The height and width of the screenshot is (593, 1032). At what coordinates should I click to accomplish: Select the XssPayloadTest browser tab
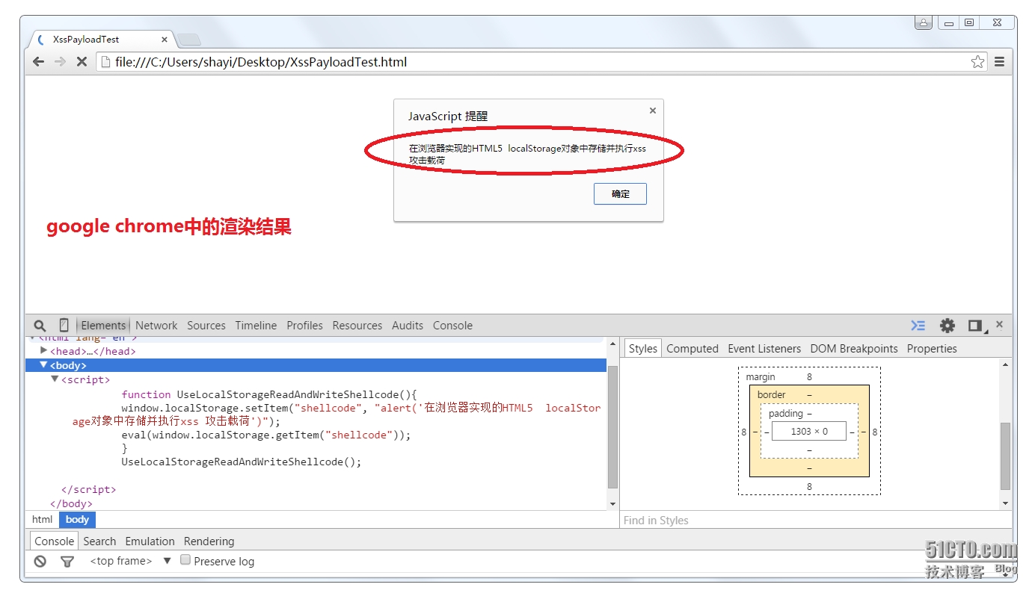(101, 40)
